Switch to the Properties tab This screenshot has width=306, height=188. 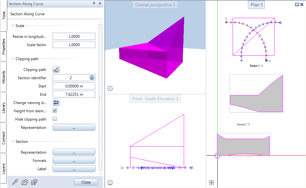pyautogui.click(x=4, y=47)
